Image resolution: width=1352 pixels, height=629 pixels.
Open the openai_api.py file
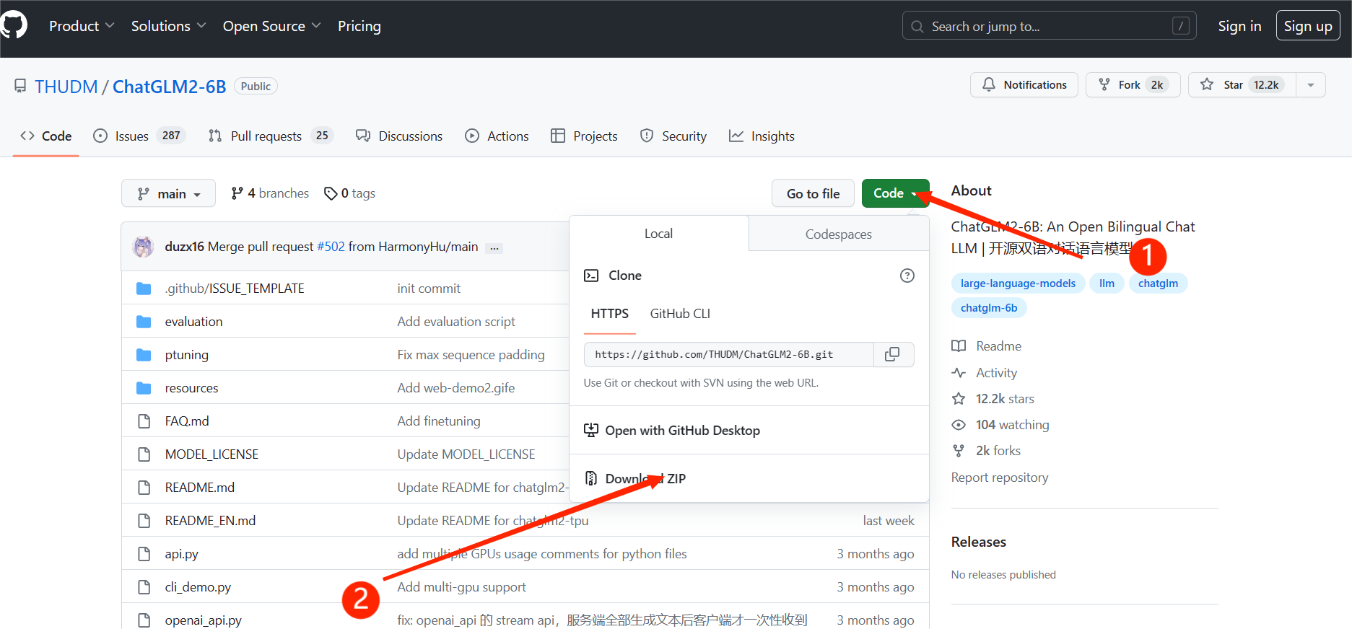204,620
